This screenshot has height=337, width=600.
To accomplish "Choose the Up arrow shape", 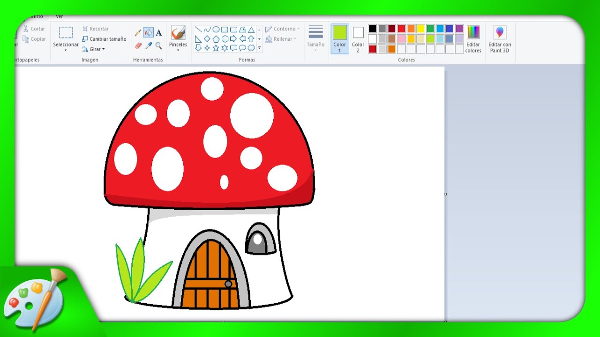I will pos(251,39).
